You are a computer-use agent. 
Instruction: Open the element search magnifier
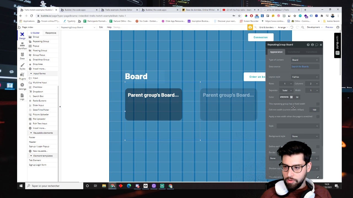[x=303, y=27]
